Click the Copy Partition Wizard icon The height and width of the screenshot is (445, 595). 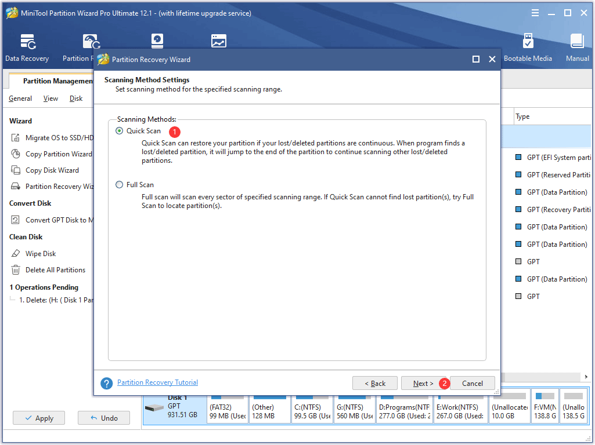point(16,154)
